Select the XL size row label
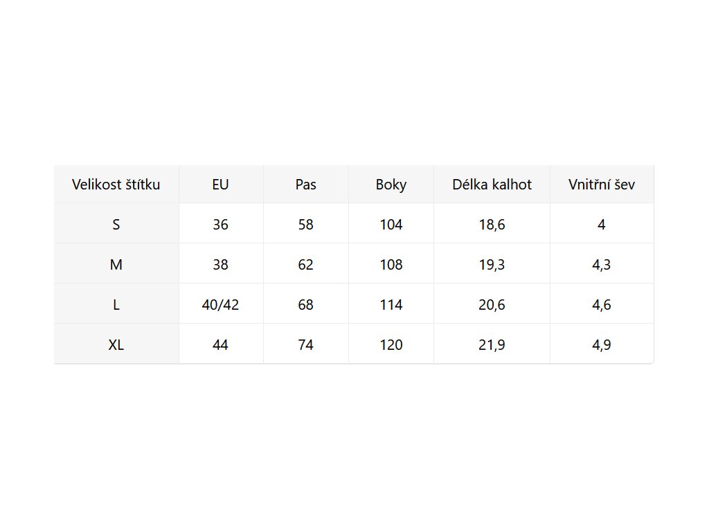 [x=116, y=345]
